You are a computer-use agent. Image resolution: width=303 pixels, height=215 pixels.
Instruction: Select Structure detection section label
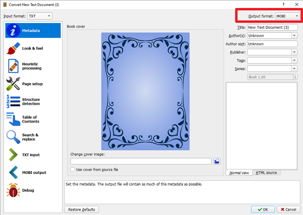31,102
